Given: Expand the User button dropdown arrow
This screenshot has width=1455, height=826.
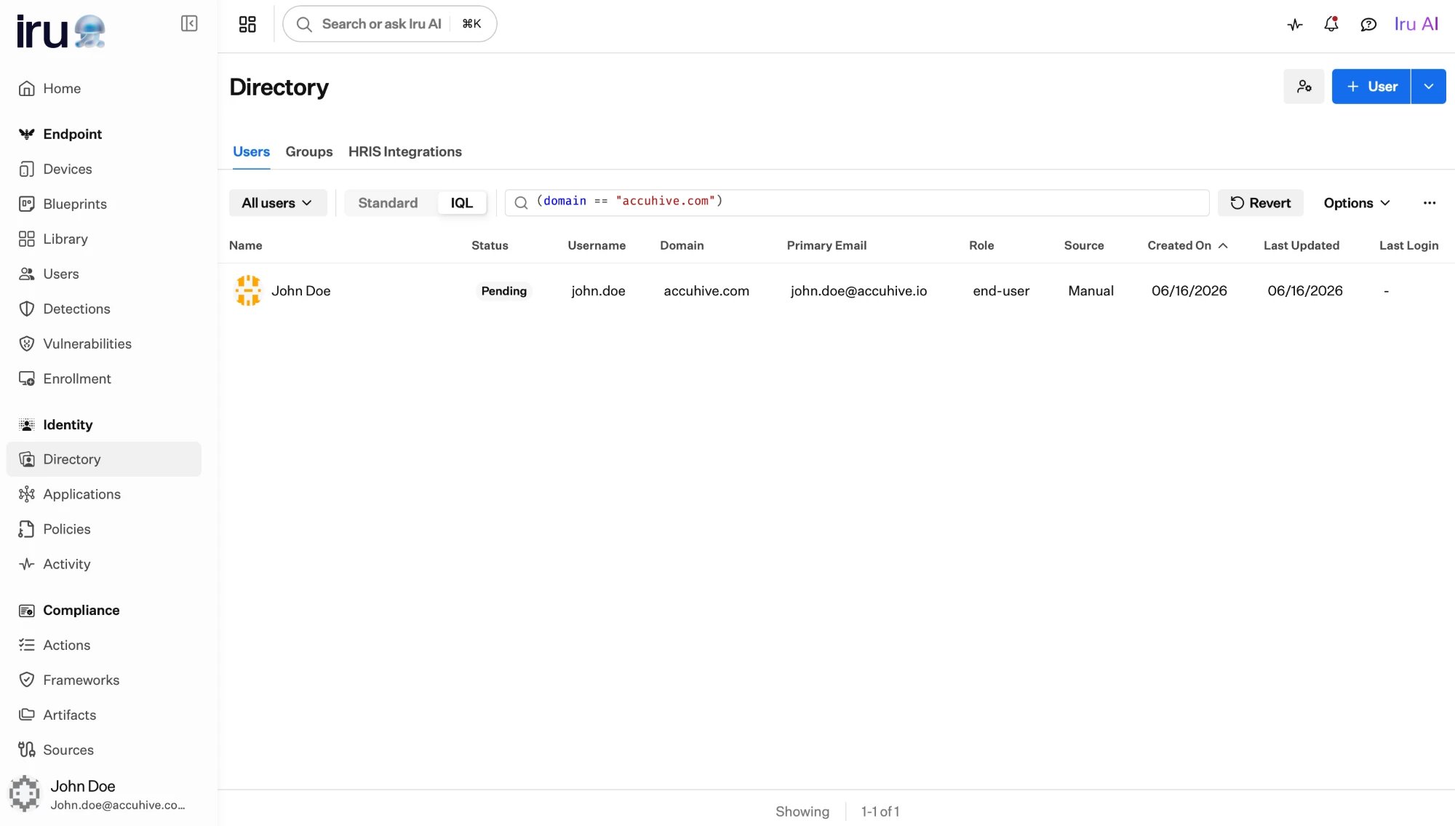Looking at the screenshot, I should point(1429,87).
